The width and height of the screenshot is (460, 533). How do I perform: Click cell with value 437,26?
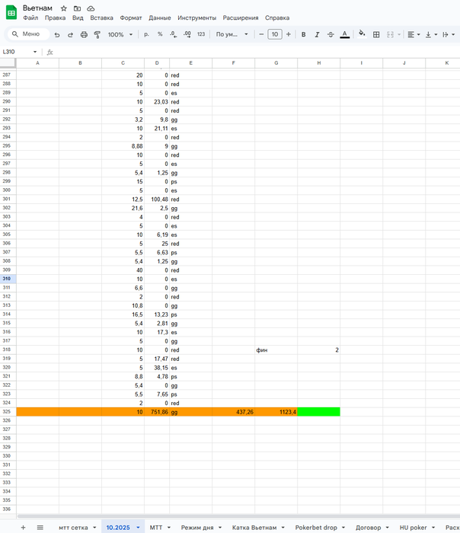coord(234,412)
